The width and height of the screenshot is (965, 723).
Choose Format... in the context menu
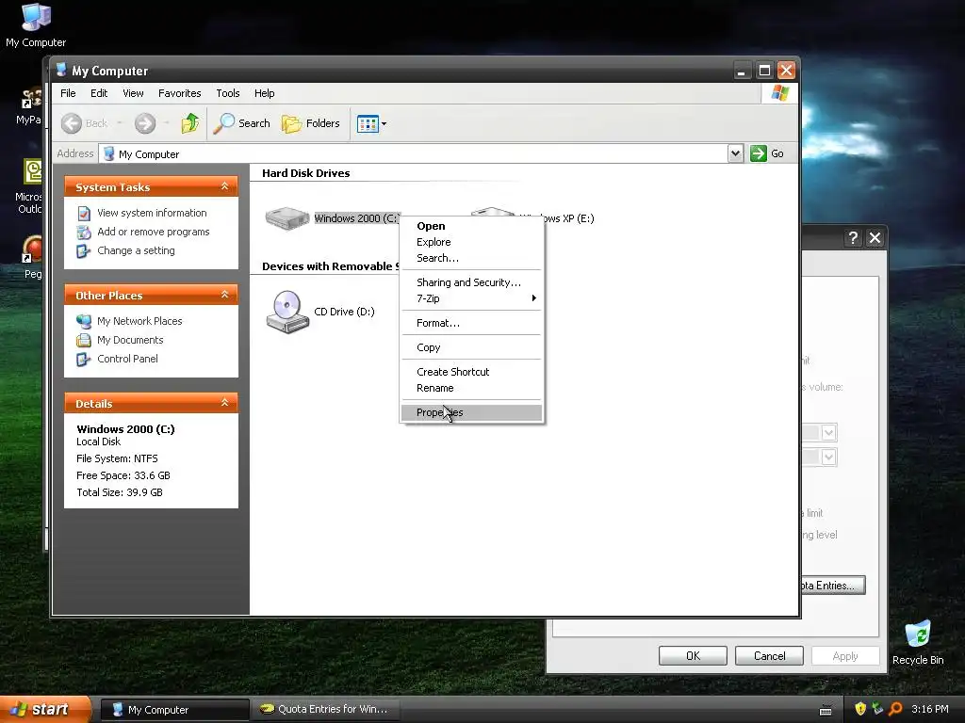tap(471, 324)
